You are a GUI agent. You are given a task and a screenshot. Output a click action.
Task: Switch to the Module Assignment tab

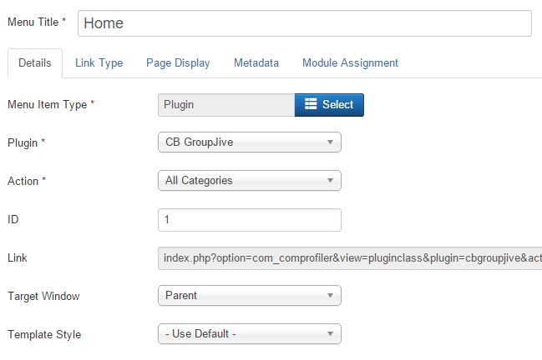350,63
